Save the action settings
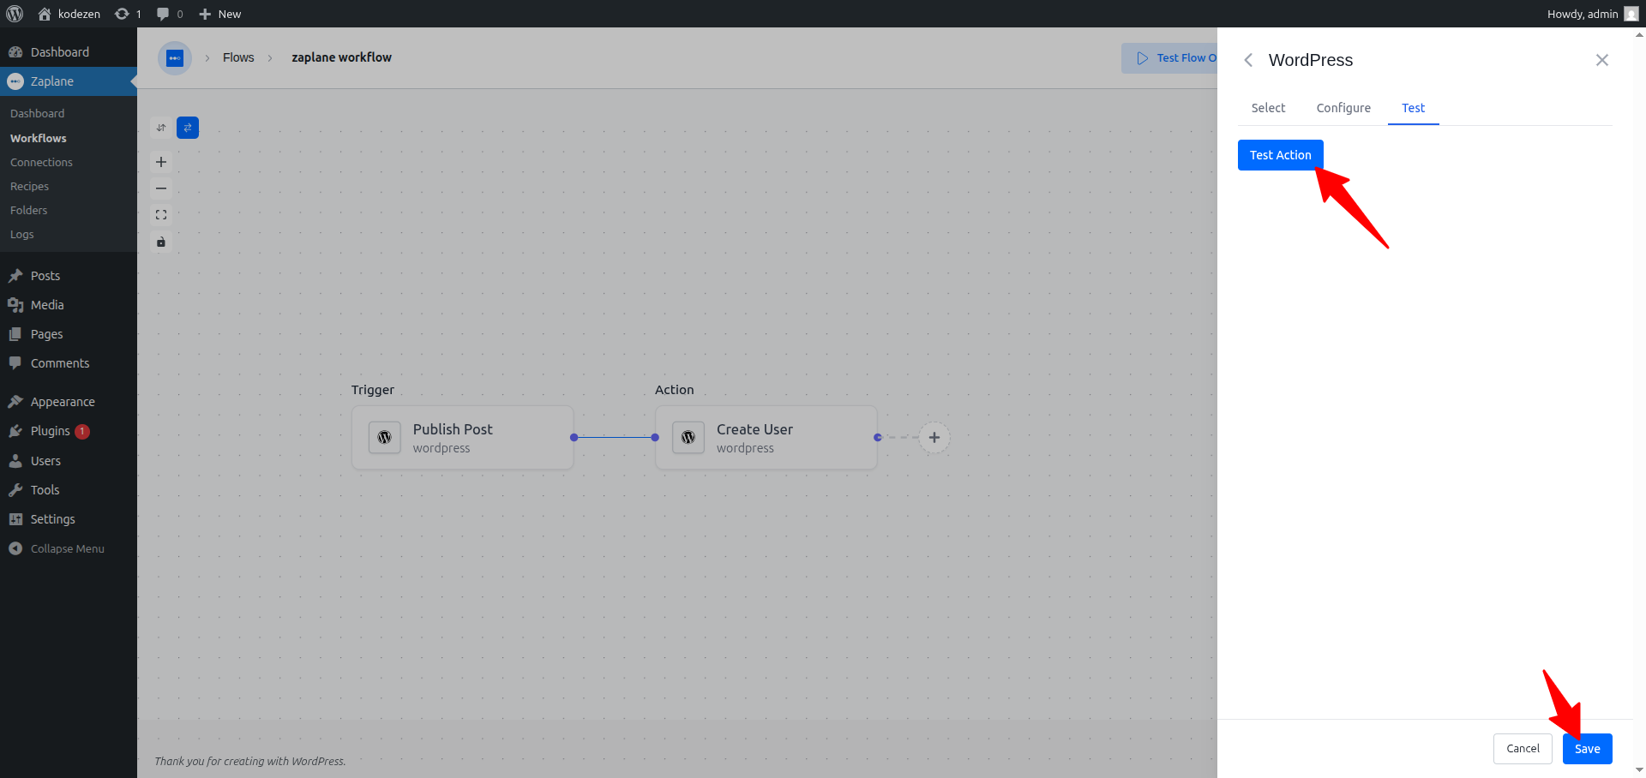The image size is (1646, 778). pos(1588,749)
